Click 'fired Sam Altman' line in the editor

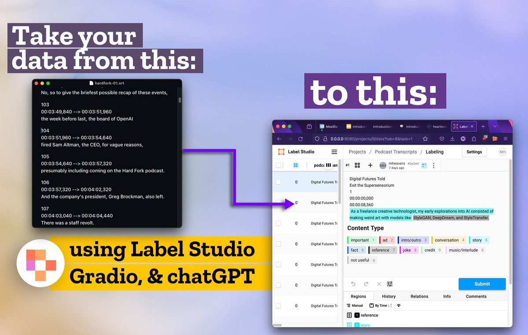point(92,144)
